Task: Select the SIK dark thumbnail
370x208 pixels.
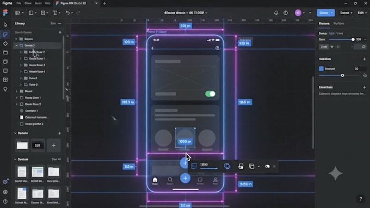Action: 38,146
